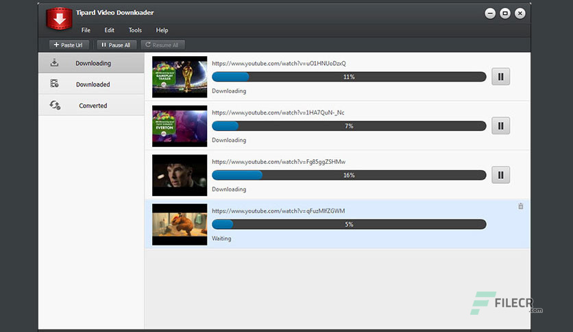573x332 pixels.
Task: Close the Tipard Video Downloader window
Action: click(520, 14)
